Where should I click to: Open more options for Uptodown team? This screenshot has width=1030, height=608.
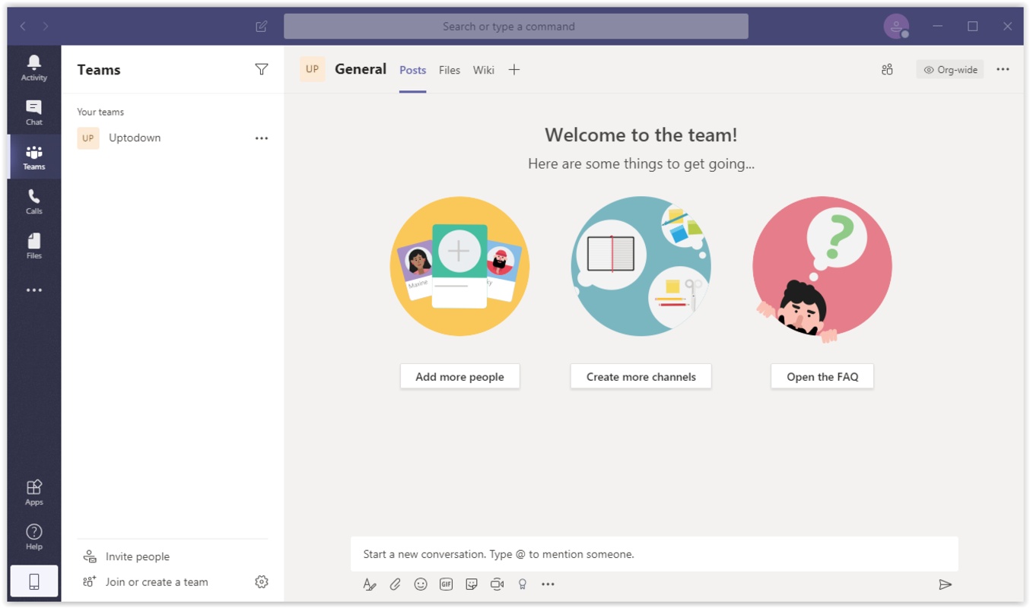point(262,138)
